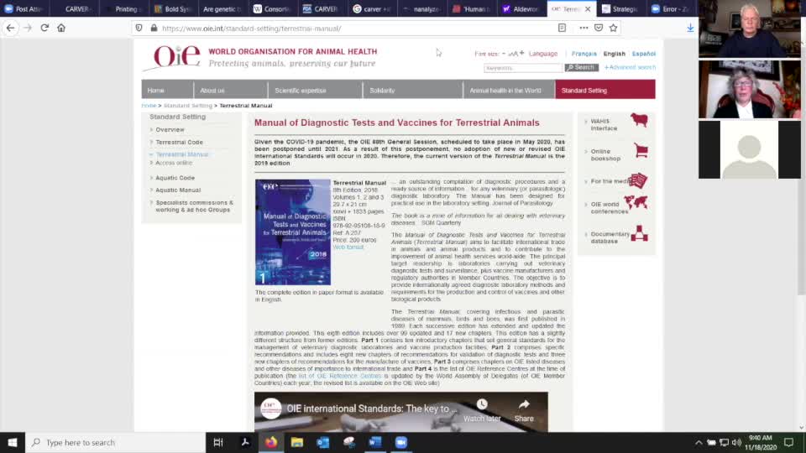This screenshot has height=453, width=806.
Task: Switch to the Post Atte tab
Action: click(x=24, y=8)
